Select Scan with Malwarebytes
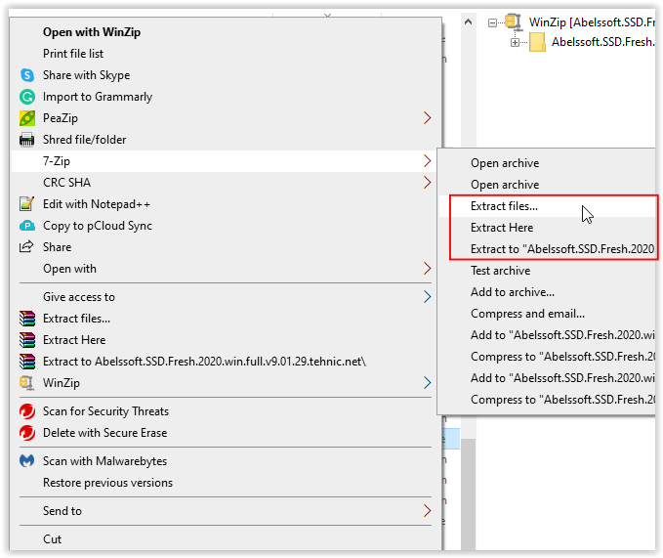The image size is (663, 558). pyautogui.click(x=104, y=461)
